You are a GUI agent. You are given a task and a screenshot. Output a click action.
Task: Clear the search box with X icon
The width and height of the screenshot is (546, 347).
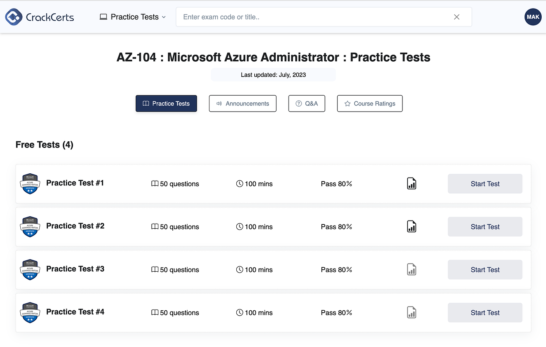(x=457, y=17)
